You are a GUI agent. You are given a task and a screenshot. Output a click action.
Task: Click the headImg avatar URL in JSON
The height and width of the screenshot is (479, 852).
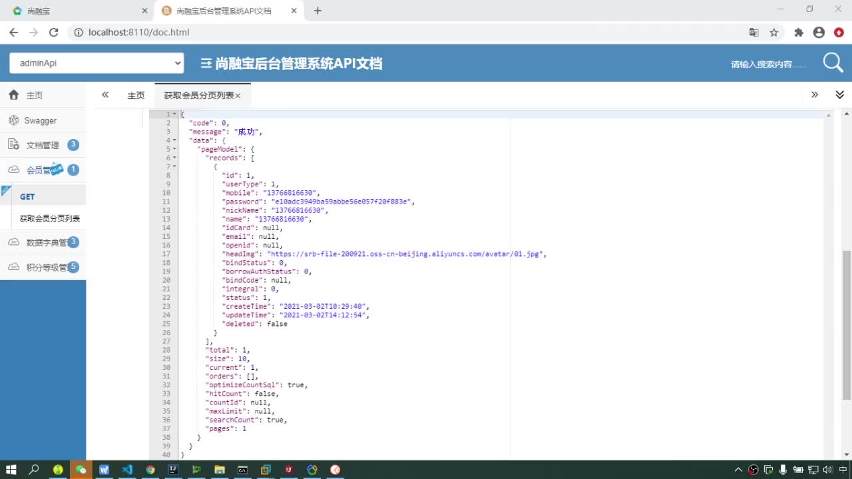[406, 254]
